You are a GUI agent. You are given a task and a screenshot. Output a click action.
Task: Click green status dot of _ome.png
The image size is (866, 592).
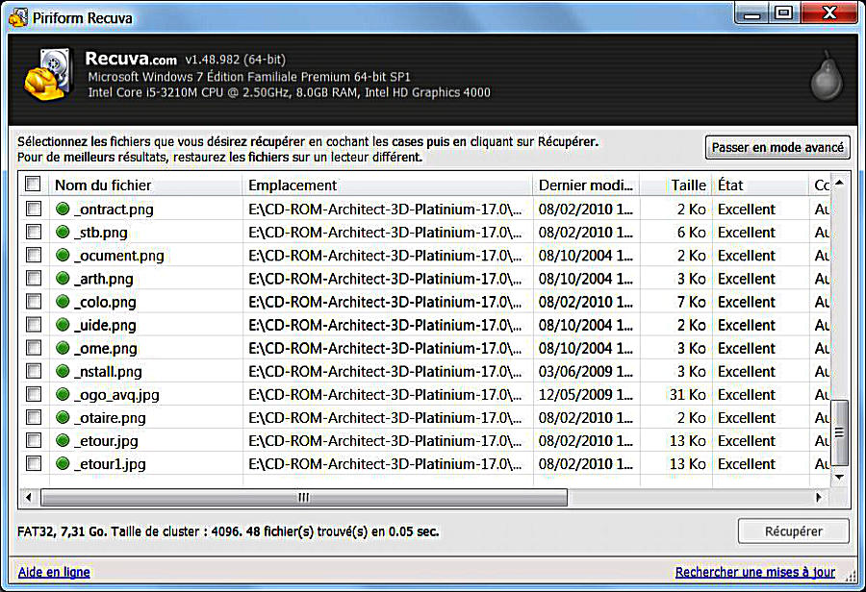pos(63,348)
